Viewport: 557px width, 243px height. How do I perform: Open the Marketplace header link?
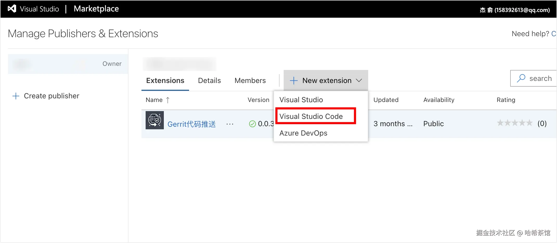point(96,9)
